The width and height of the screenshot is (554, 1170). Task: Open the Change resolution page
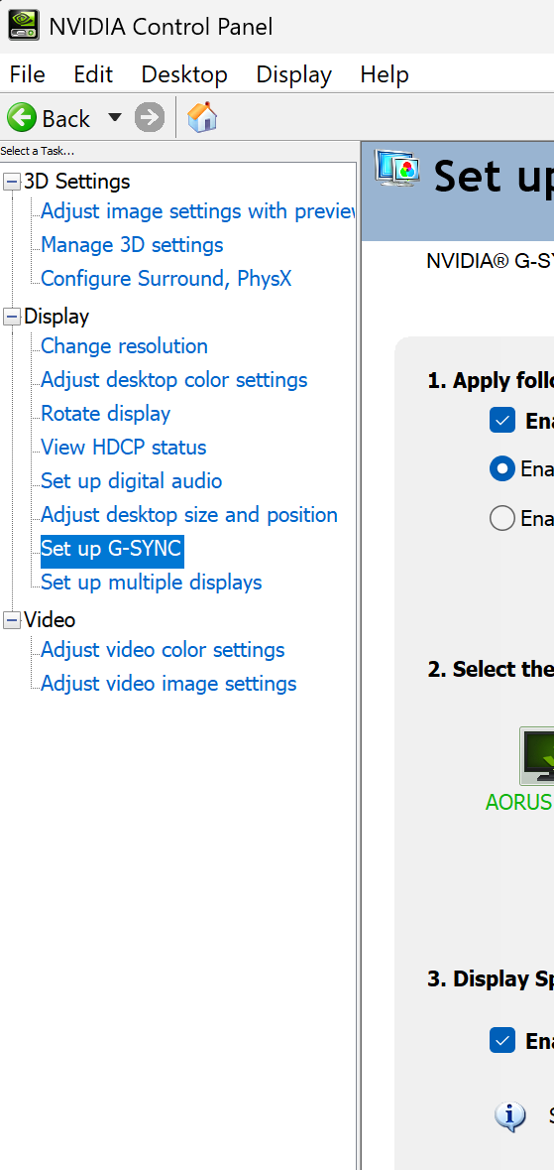pos(124,346)
